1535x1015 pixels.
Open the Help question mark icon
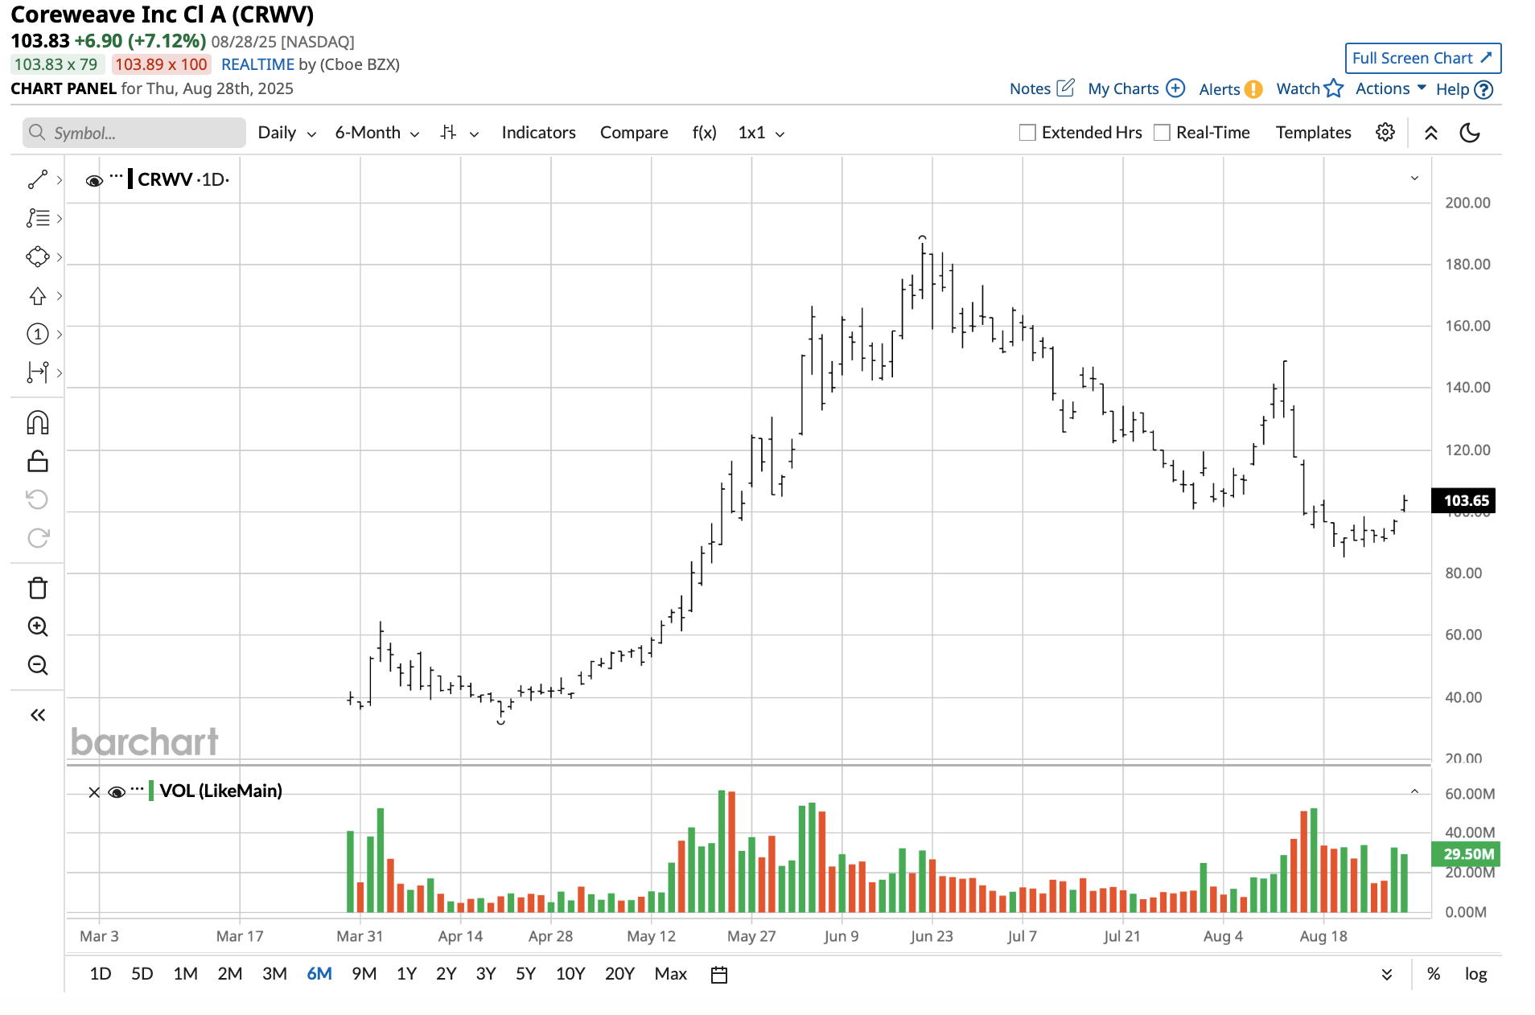tap(1484, 89)
